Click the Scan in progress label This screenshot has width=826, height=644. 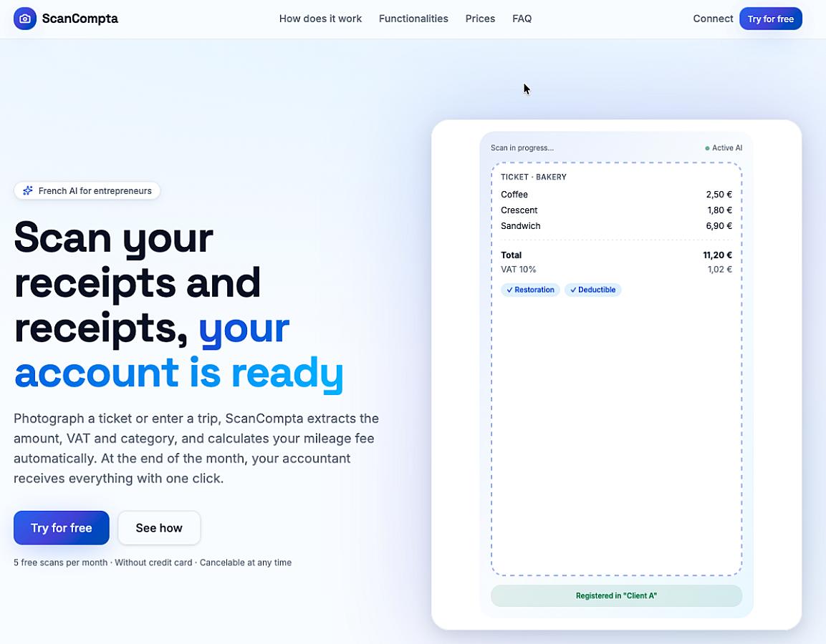(x=522, y=148)
